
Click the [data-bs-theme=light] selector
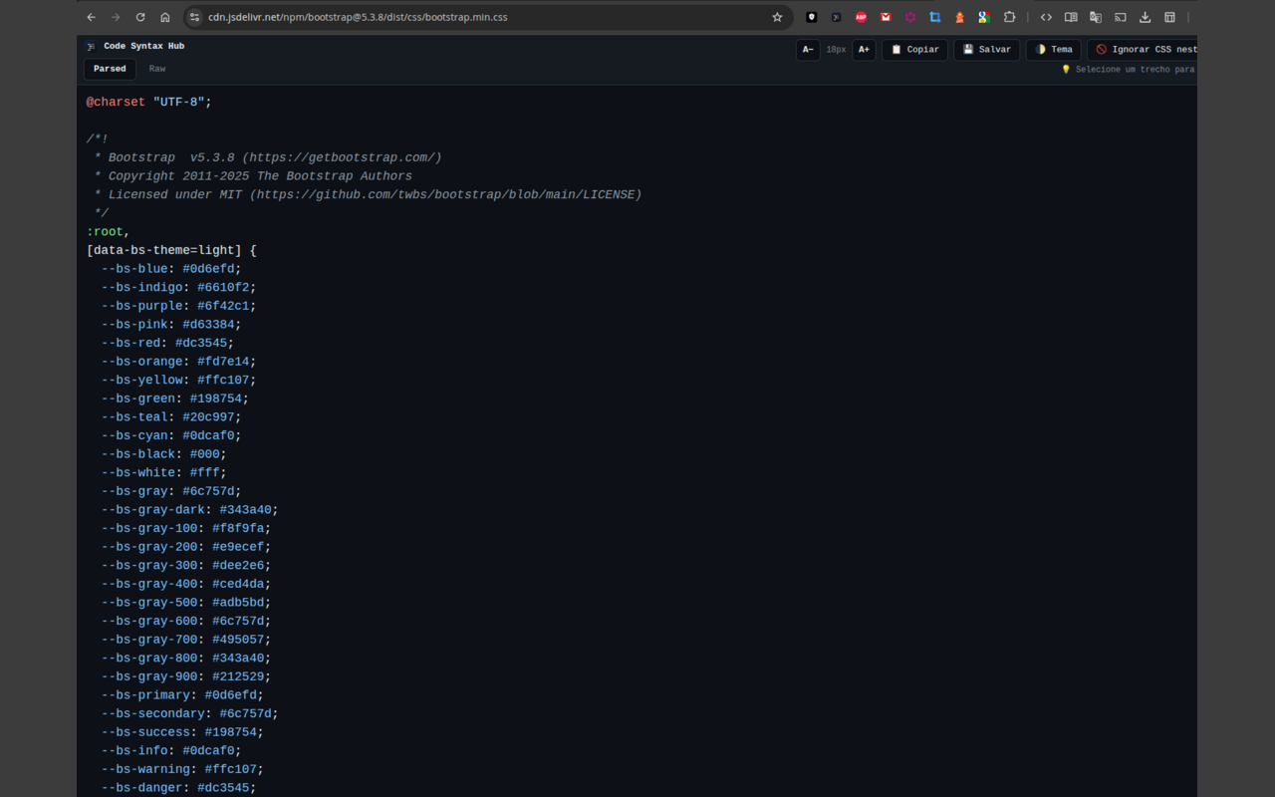click(x=164, y=250)
